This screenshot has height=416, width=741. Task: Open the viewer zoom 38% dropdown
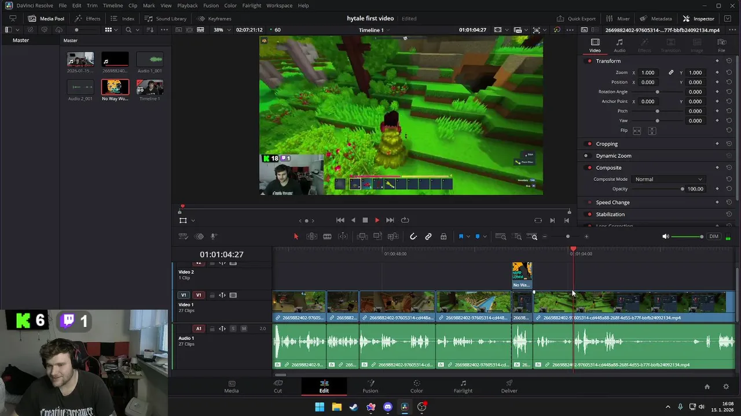(x=222, y=29)
